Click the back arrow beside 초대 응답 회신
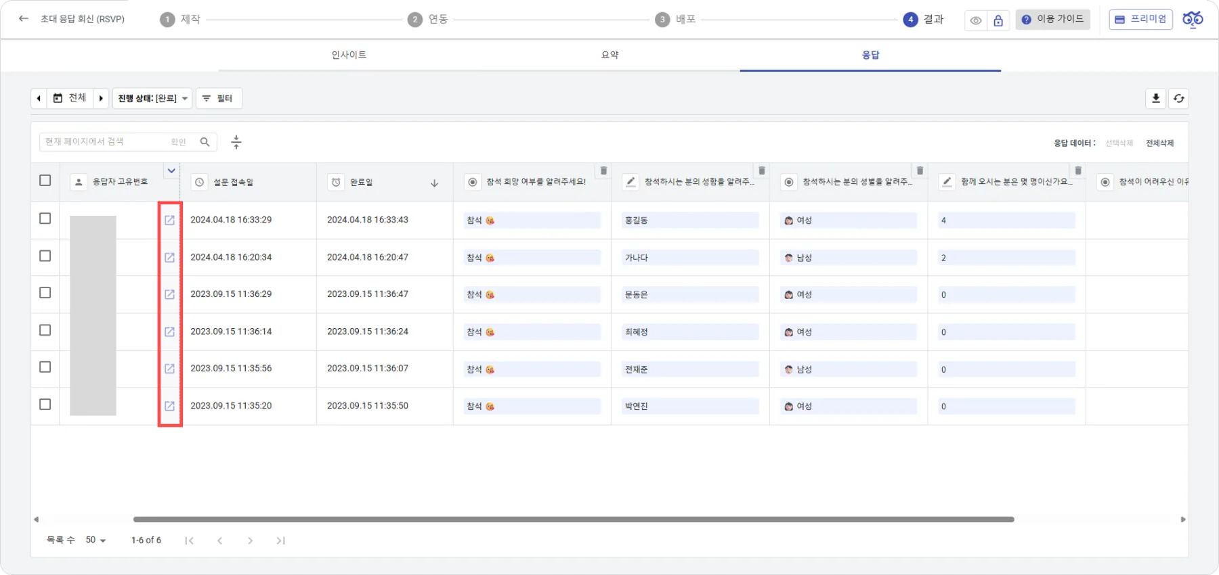 (x=24, y=19)
